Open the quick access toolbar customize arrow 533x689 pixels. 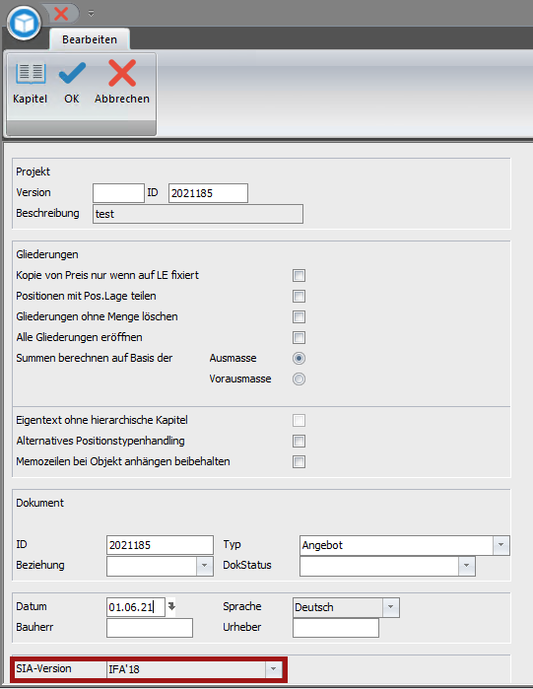(x=91, y=14)
